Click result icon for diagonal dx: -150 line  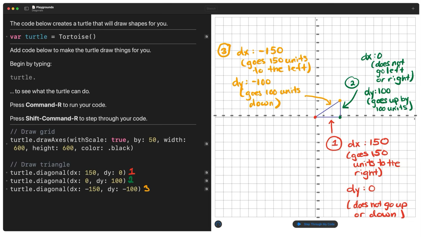(x=206, y=189)
